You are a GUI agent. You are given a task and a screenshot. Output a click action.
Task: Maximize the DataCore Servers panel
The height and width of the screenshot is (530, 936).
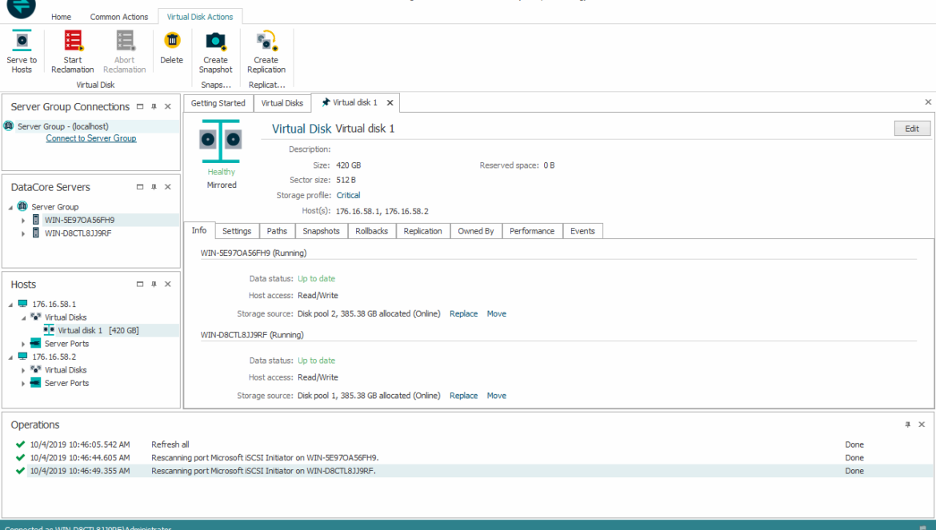pyautogui.click(x=140, y=187)
